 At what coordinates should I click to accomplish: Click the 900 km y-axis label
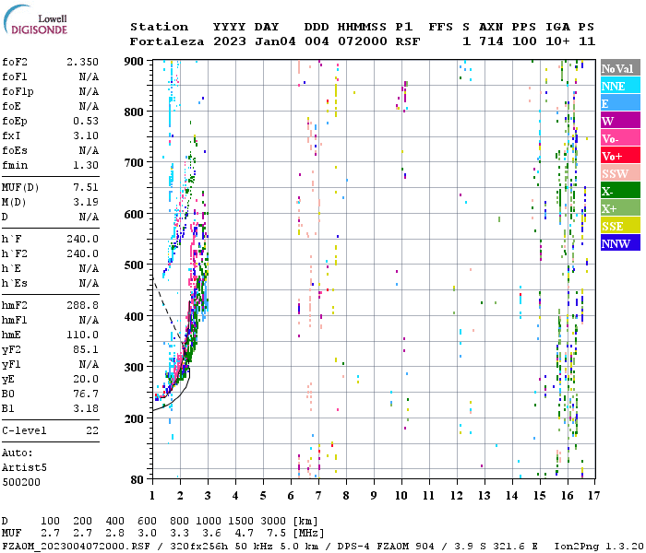(134, 62)
